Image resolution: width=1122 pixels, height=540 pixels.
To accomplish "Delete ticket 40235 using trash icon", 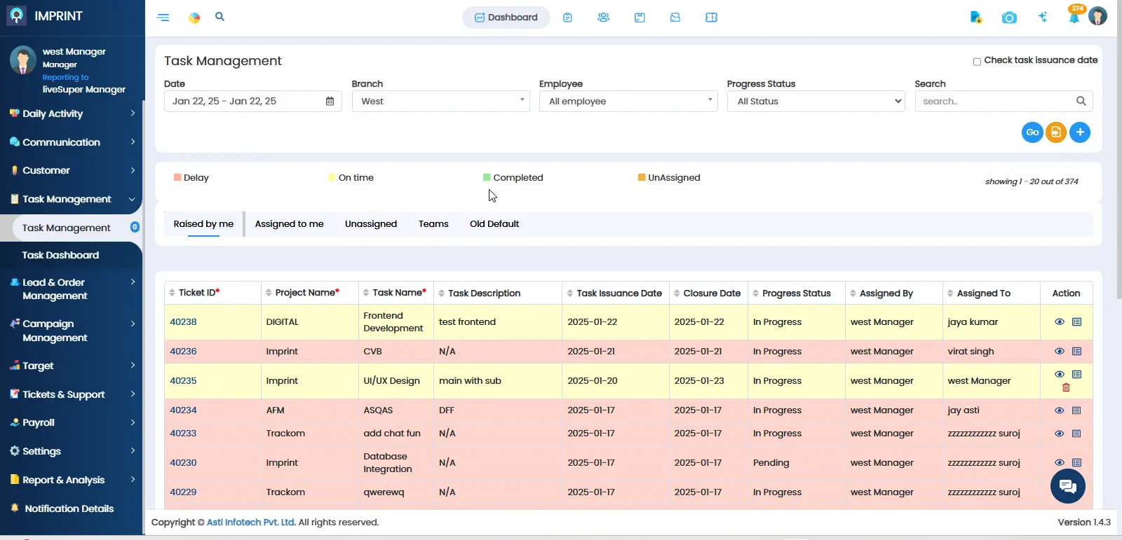I will pyautogui.click(x=1066, y=388).
